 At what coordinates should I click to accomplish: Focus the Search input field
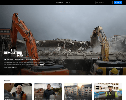click(104, 3)
